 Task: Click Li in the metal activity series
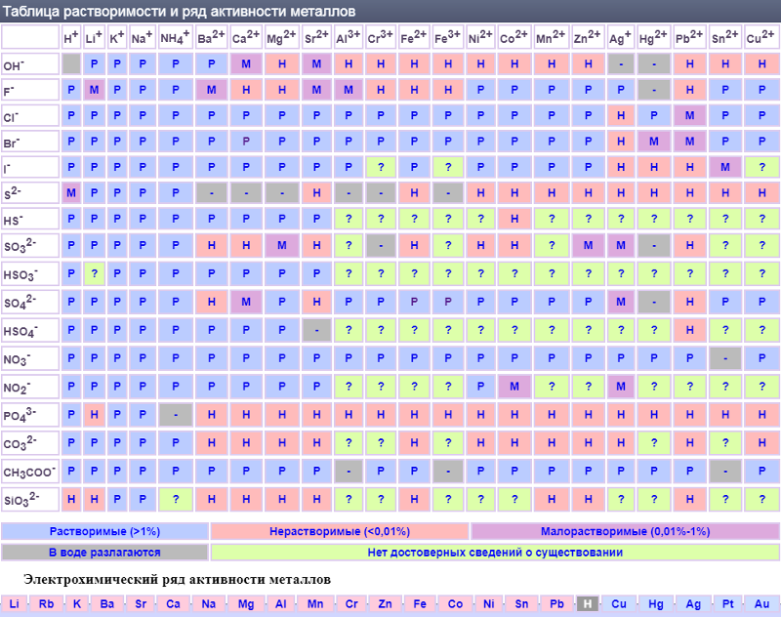tap(14, 604)
